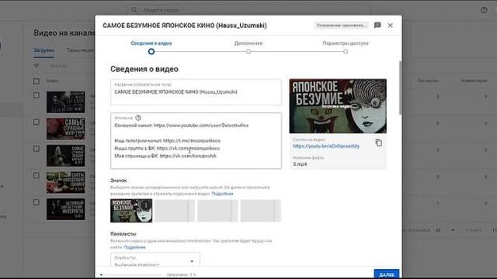Check the fourth video row checkbox
This screenshot has height=279, width=497.
(x=36, y=176)
